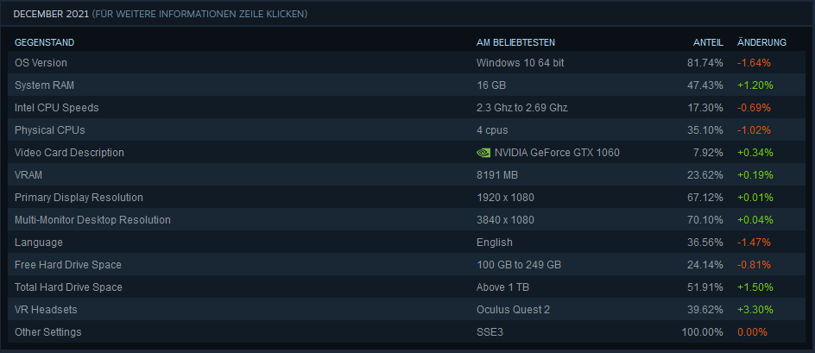Show VRAM breakdown row
Screen dimensions: 815x353
[x=407, y=174]
